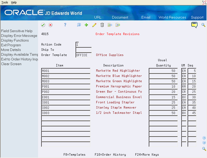This screenshot has width=207, height=158.
Task: Click the Seq field showing 30
Action: [192, 97]
